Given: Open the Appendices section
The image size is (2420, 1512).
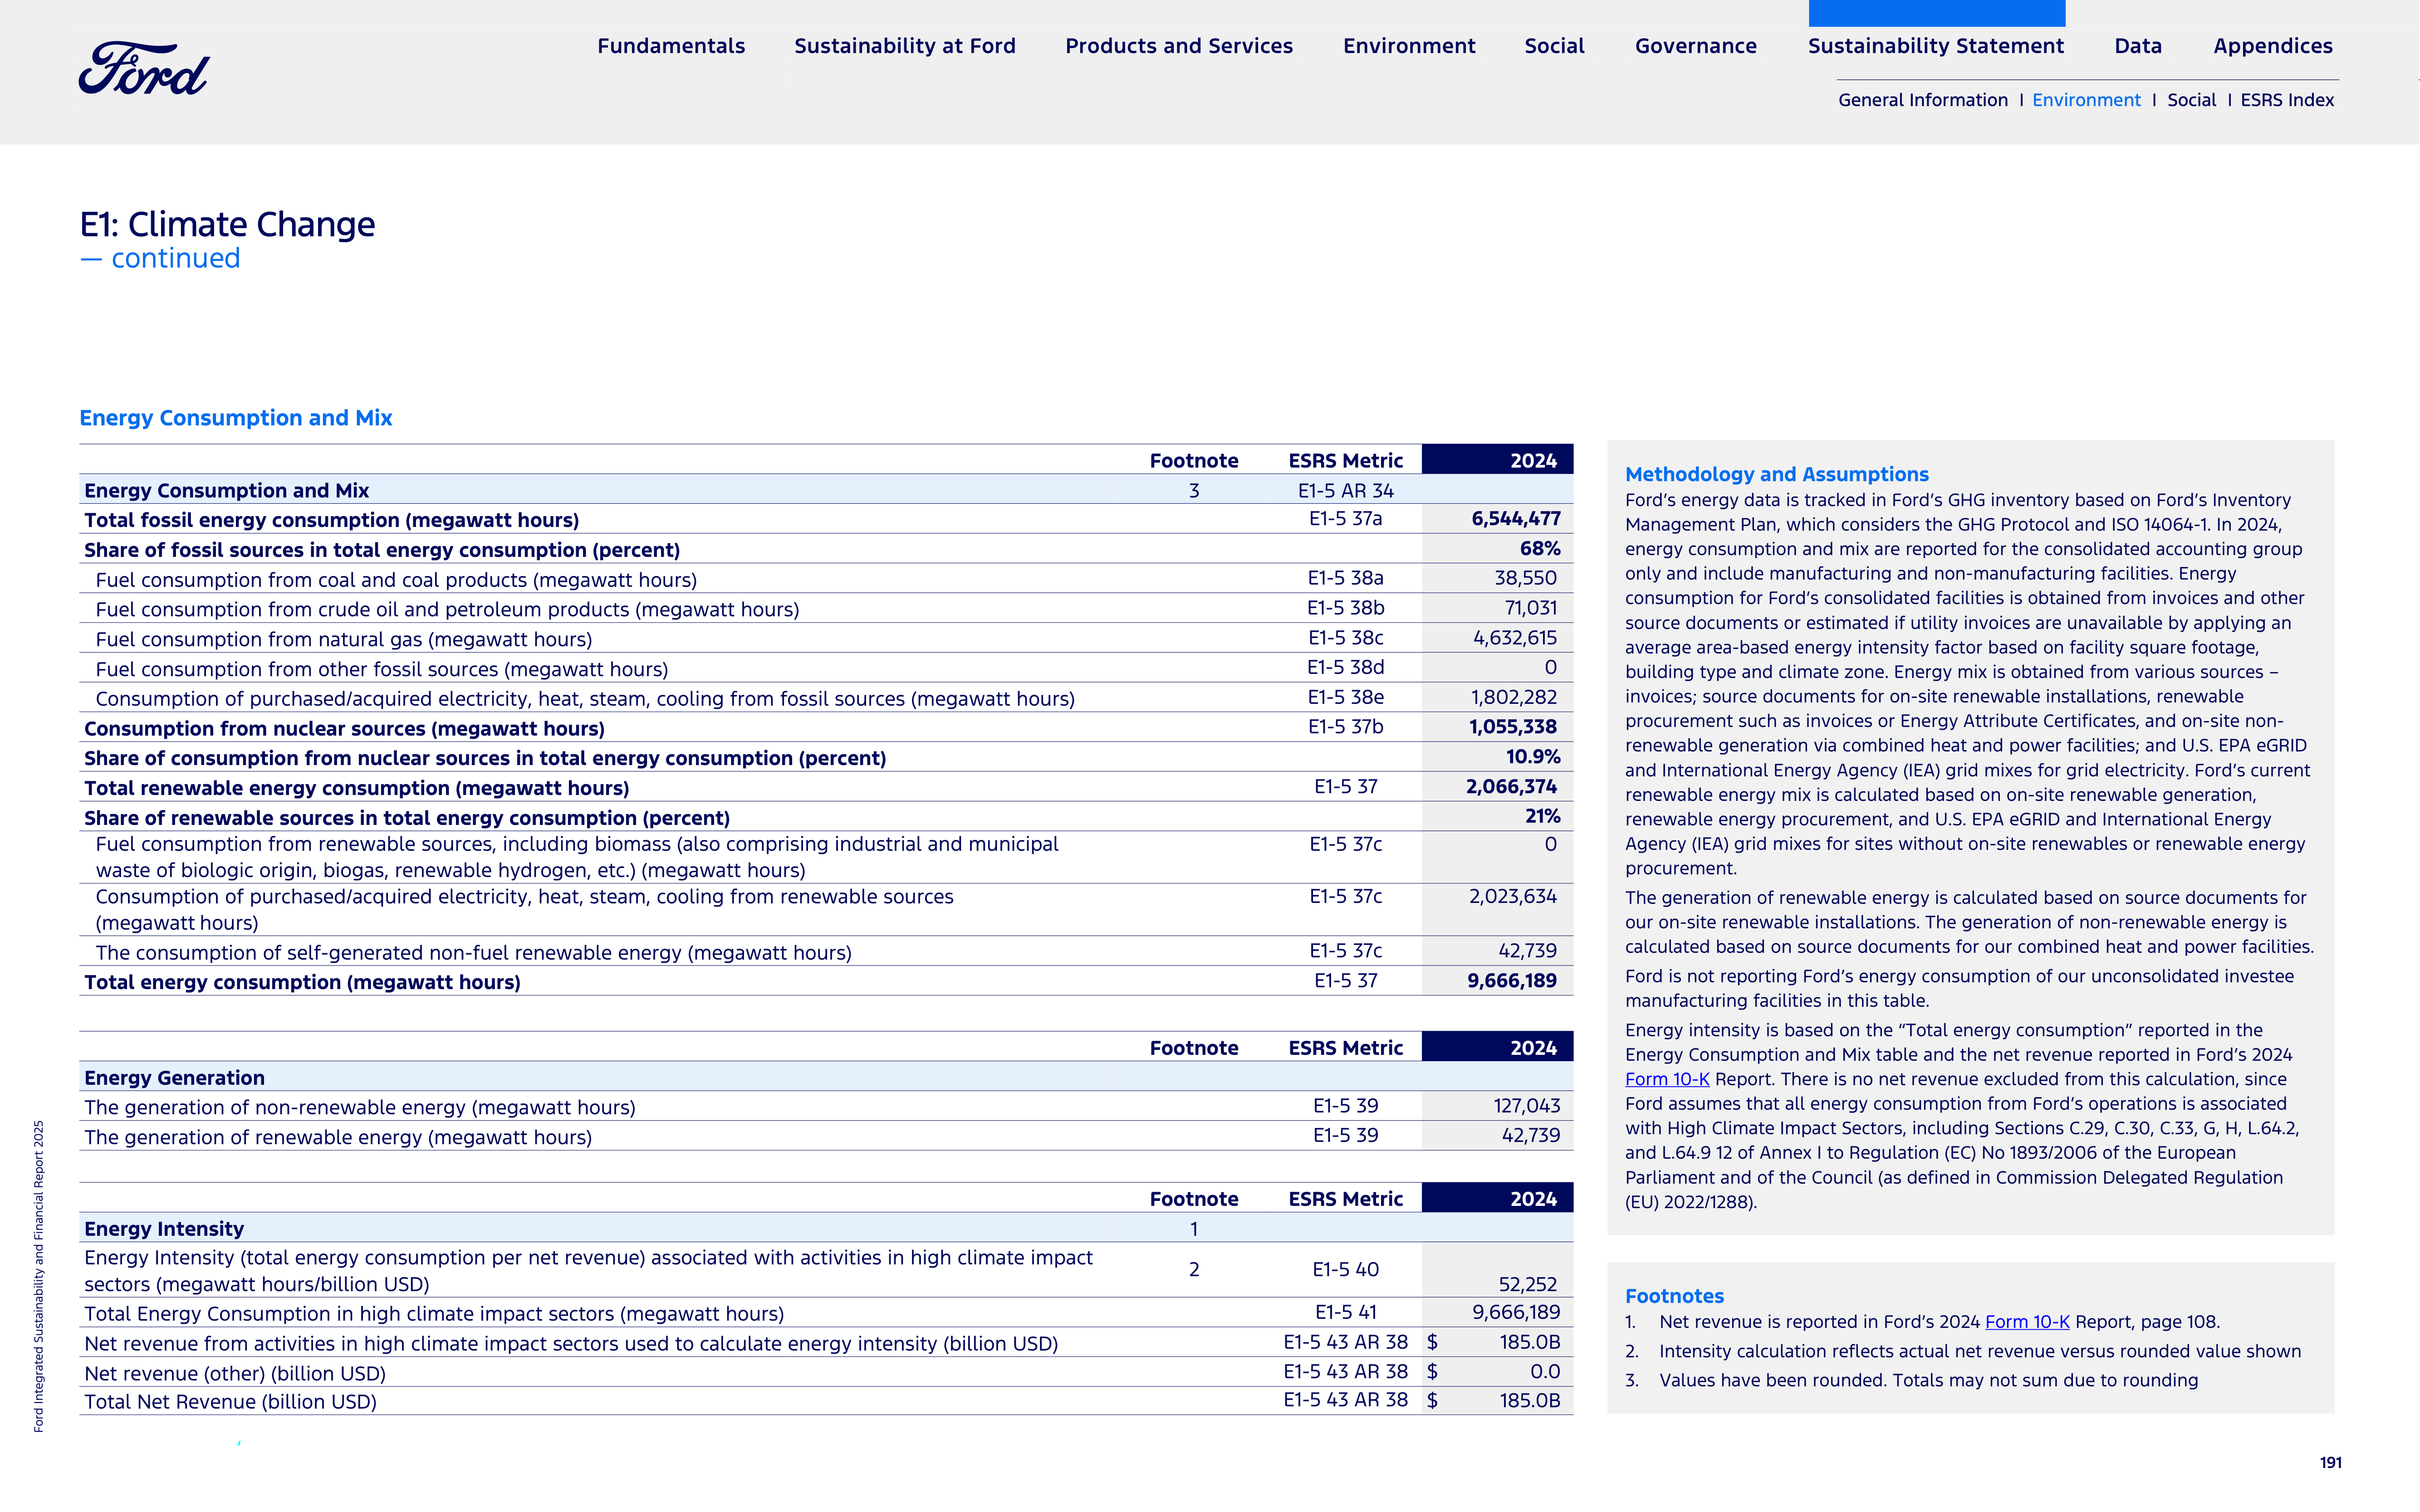Looking at the screenshot, I should (2273, 46).
